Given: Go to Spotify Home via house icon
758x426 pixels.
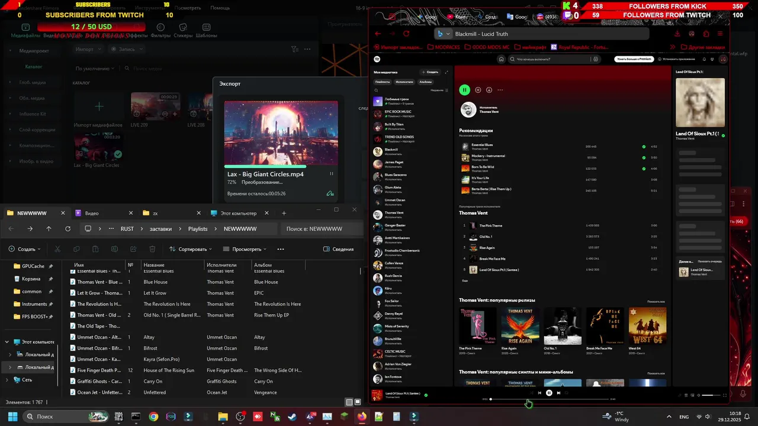Looking at the screenshot, I should 501,59.
